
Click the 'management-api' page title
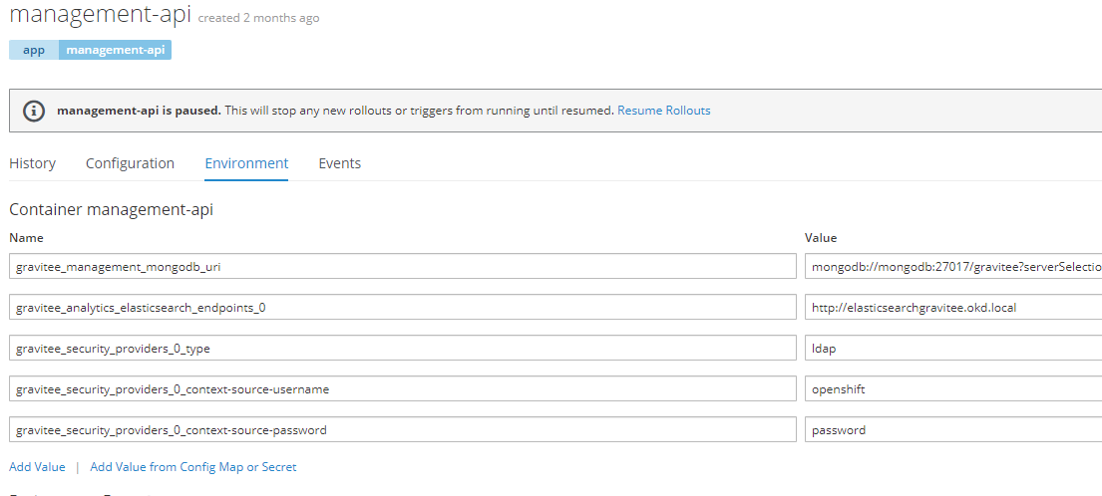coord(100,14)
